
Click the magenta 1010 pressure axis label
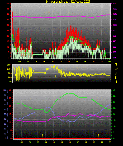[115, 19]
